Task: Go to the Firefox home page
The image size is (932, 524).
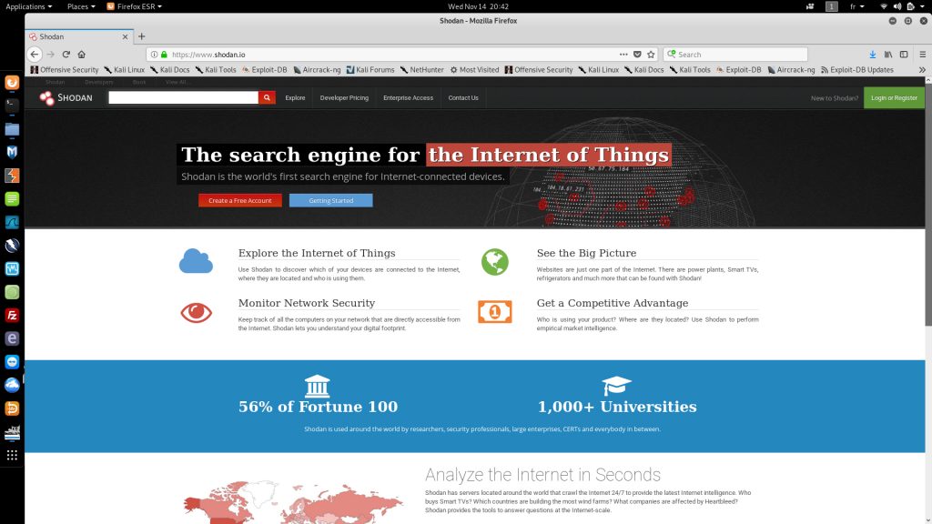Action: click(x=82, y=55)
